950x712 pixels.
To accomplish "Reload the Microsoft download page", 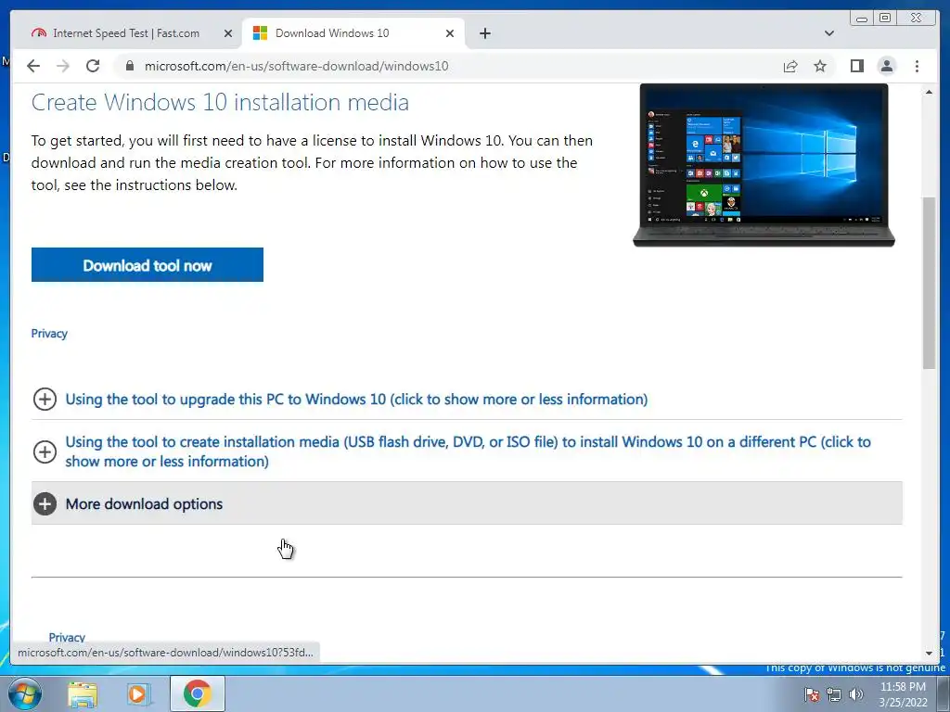I will (x=93, y=66).
